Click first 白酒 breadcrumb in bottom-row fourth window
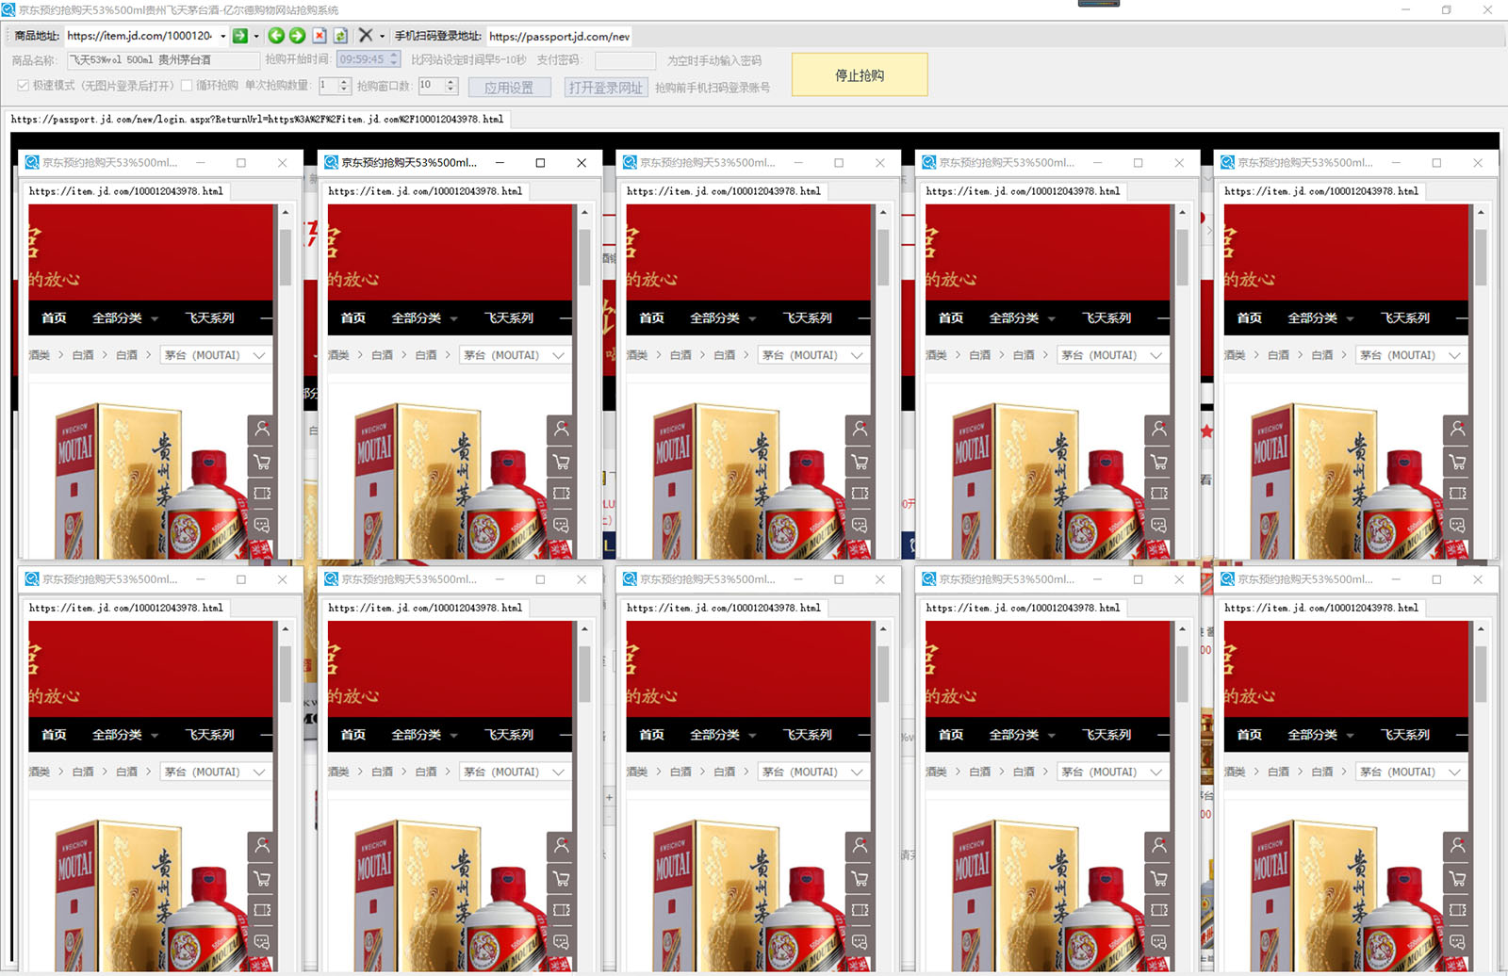1508x976 pixels. pos(979,772)
